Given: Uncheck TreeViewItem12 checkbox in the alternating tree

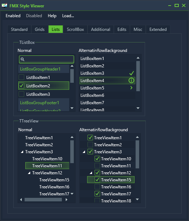Looking at the screenshot, I should (x=97, y=173).
